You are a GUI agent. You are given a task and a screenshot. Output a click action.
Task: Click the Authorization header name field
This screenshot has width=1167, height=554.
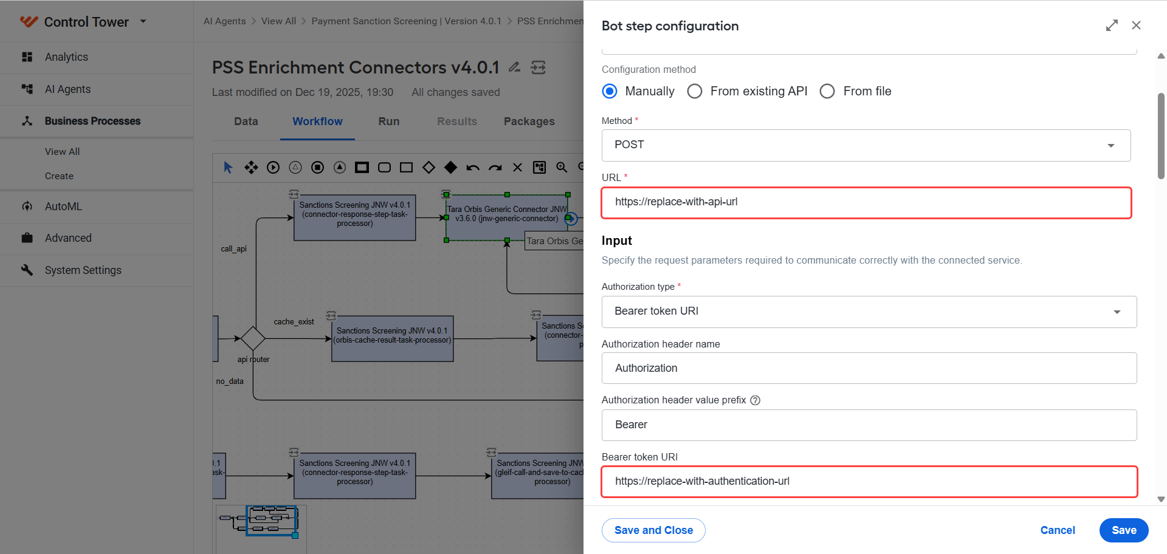[869, 368]
